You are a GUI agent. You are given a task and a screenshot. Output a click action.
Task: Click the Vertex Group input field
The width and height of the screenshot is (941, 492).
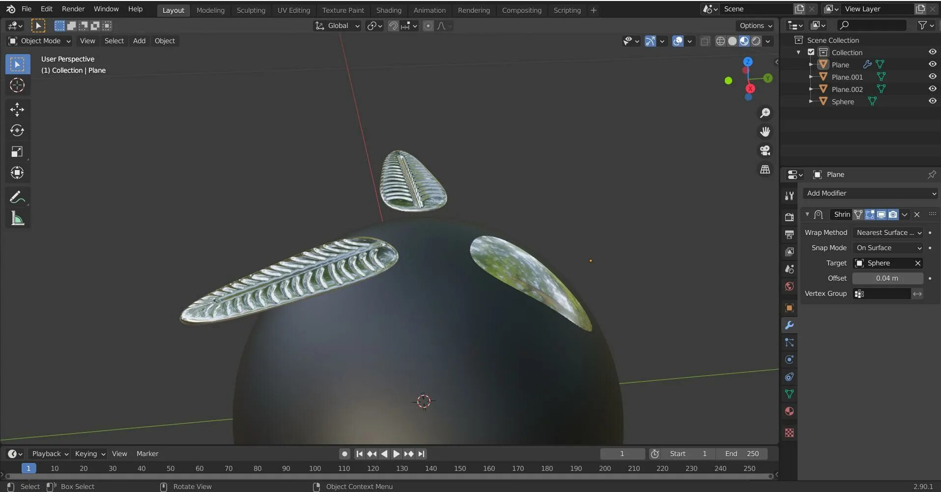pos(882,293)
